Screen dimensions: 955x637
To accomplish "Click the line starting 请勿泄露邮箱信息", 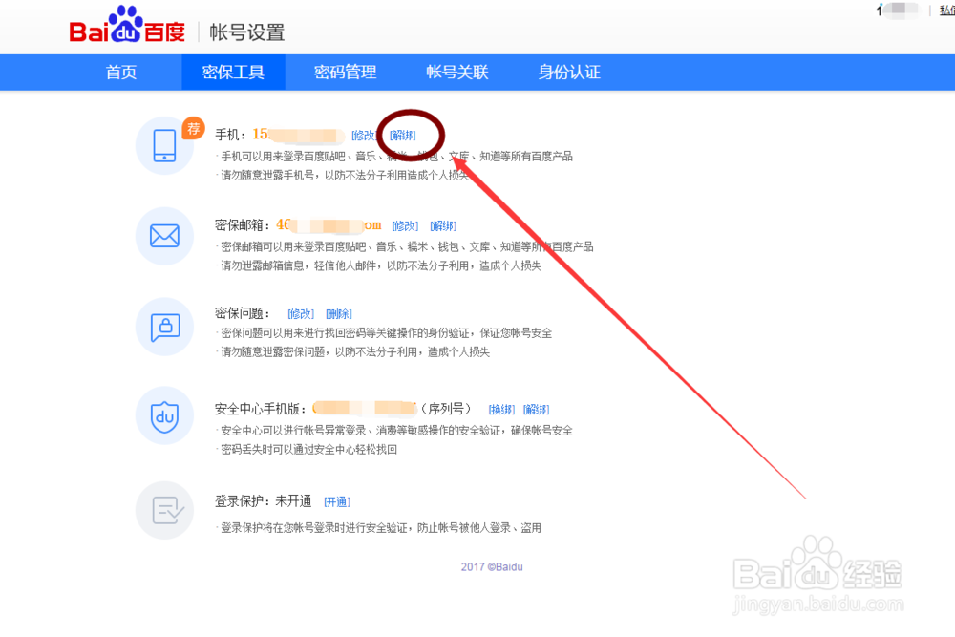I will click(x=380, y=265).
